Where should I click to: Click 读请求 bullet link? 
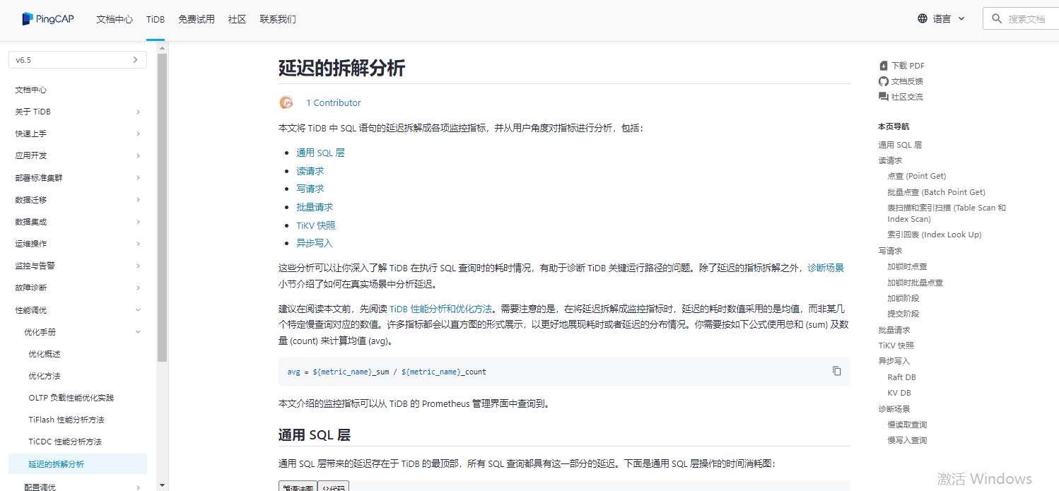tap(310, 171)
